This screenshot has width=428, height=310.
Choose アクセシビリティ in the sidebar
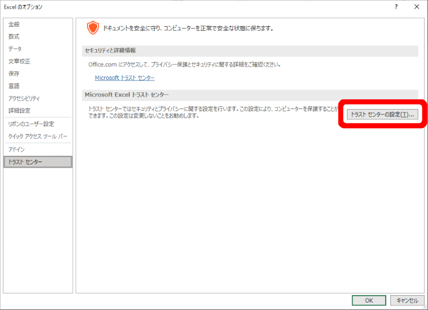pyautogui.click(x=25, y=98)
